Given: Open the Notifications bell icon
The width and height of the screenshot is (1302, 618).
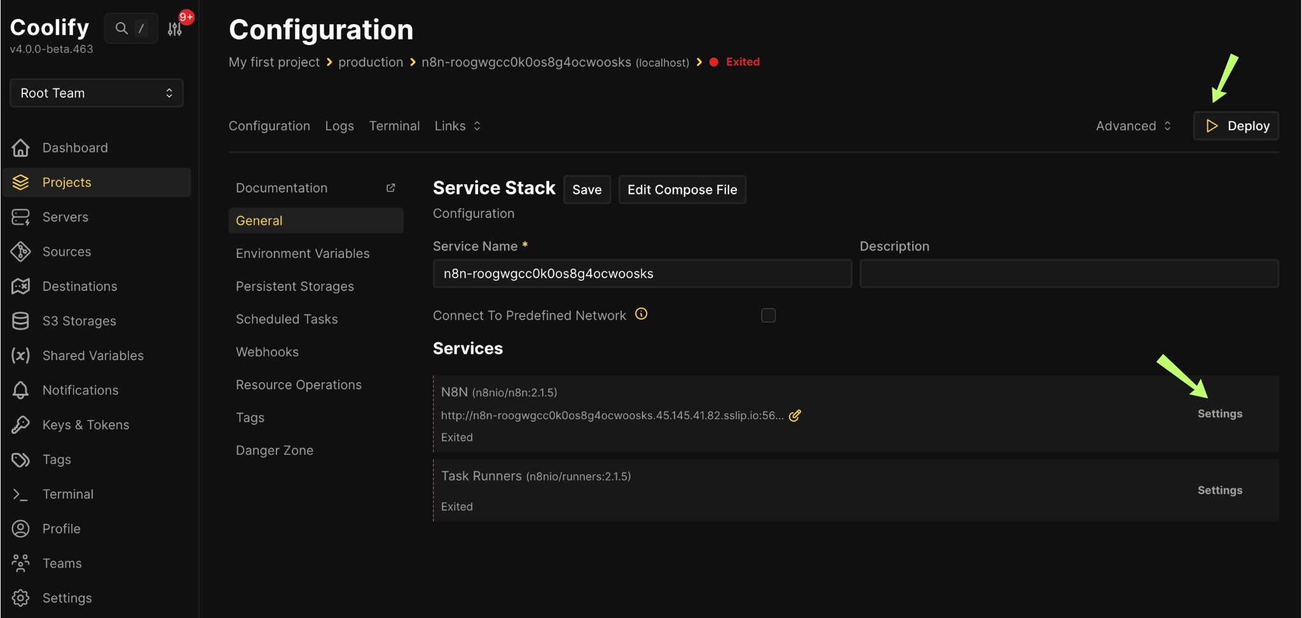Looking at the screenshot, I should tap(21, 390).
